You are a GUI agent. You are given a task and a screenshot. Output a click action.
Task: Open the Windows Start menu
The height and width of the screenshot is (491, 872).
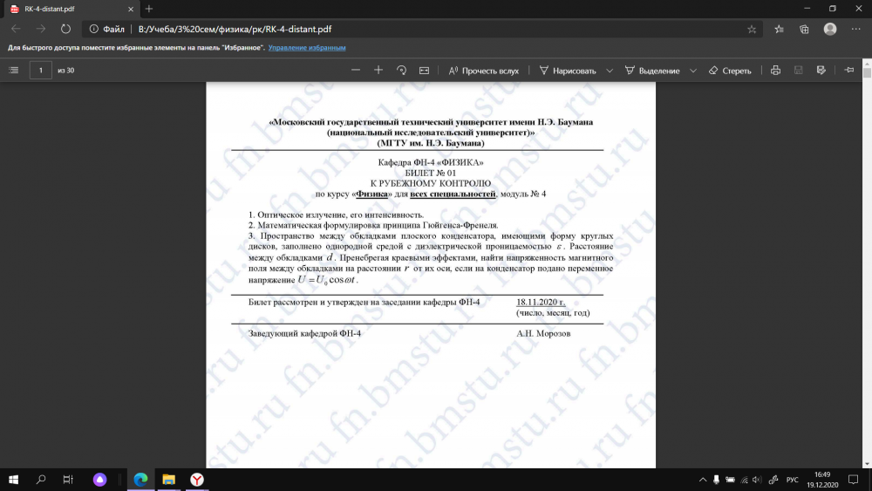[x=13, y=480]
